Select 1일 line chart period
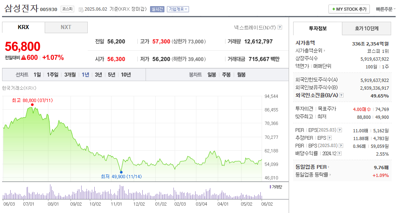 (x=37, y=75)
